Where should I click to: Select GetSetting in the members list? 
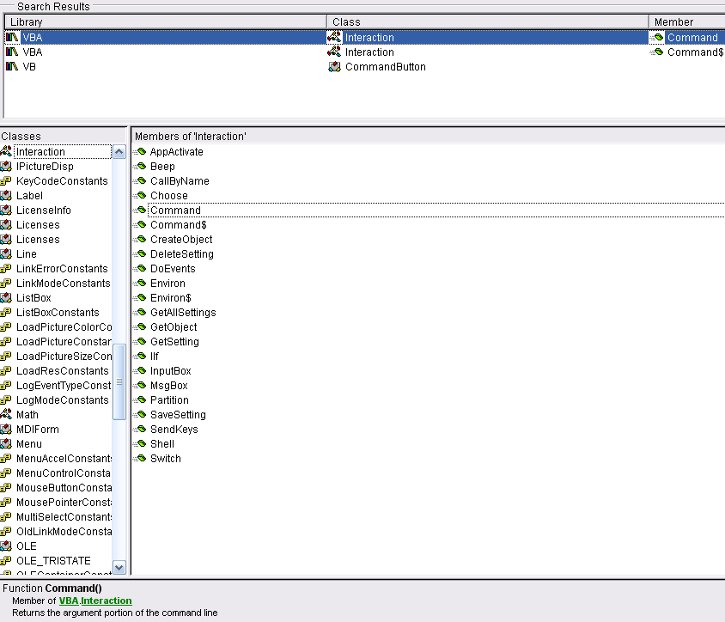[x=174, y=342]
